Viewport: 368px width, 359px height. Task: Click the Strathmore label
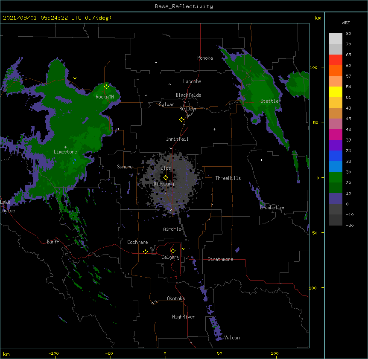[220, 259]
